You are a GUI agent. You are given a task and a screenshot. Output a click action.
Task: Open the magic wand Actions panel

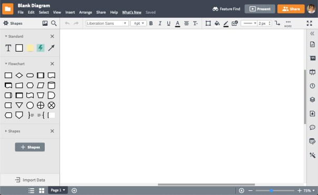tap(312, 155)
